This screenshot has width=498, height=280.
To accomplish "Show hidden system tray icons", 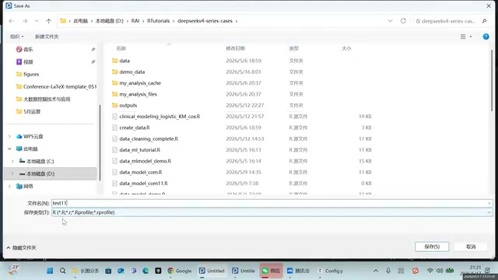I will pos(376,271).
